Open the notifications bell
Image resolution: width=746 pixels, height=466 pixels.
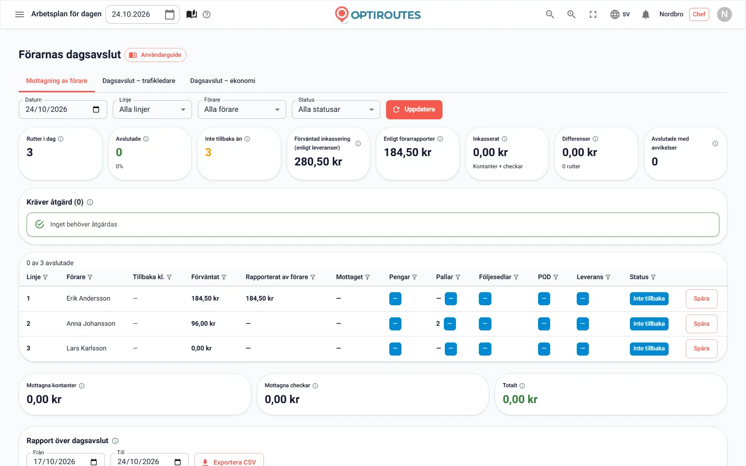coord(646,14)
